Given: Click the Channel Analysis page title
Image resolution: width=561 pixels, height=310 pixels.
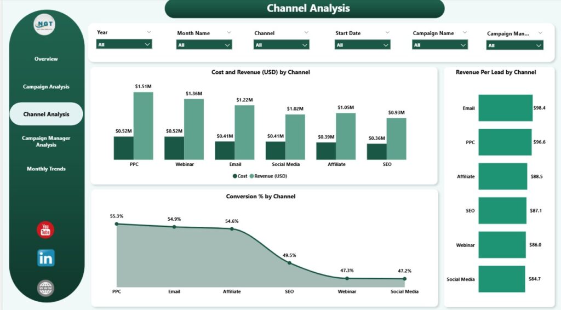Looking at the screenshot, I should click(308, 8).
